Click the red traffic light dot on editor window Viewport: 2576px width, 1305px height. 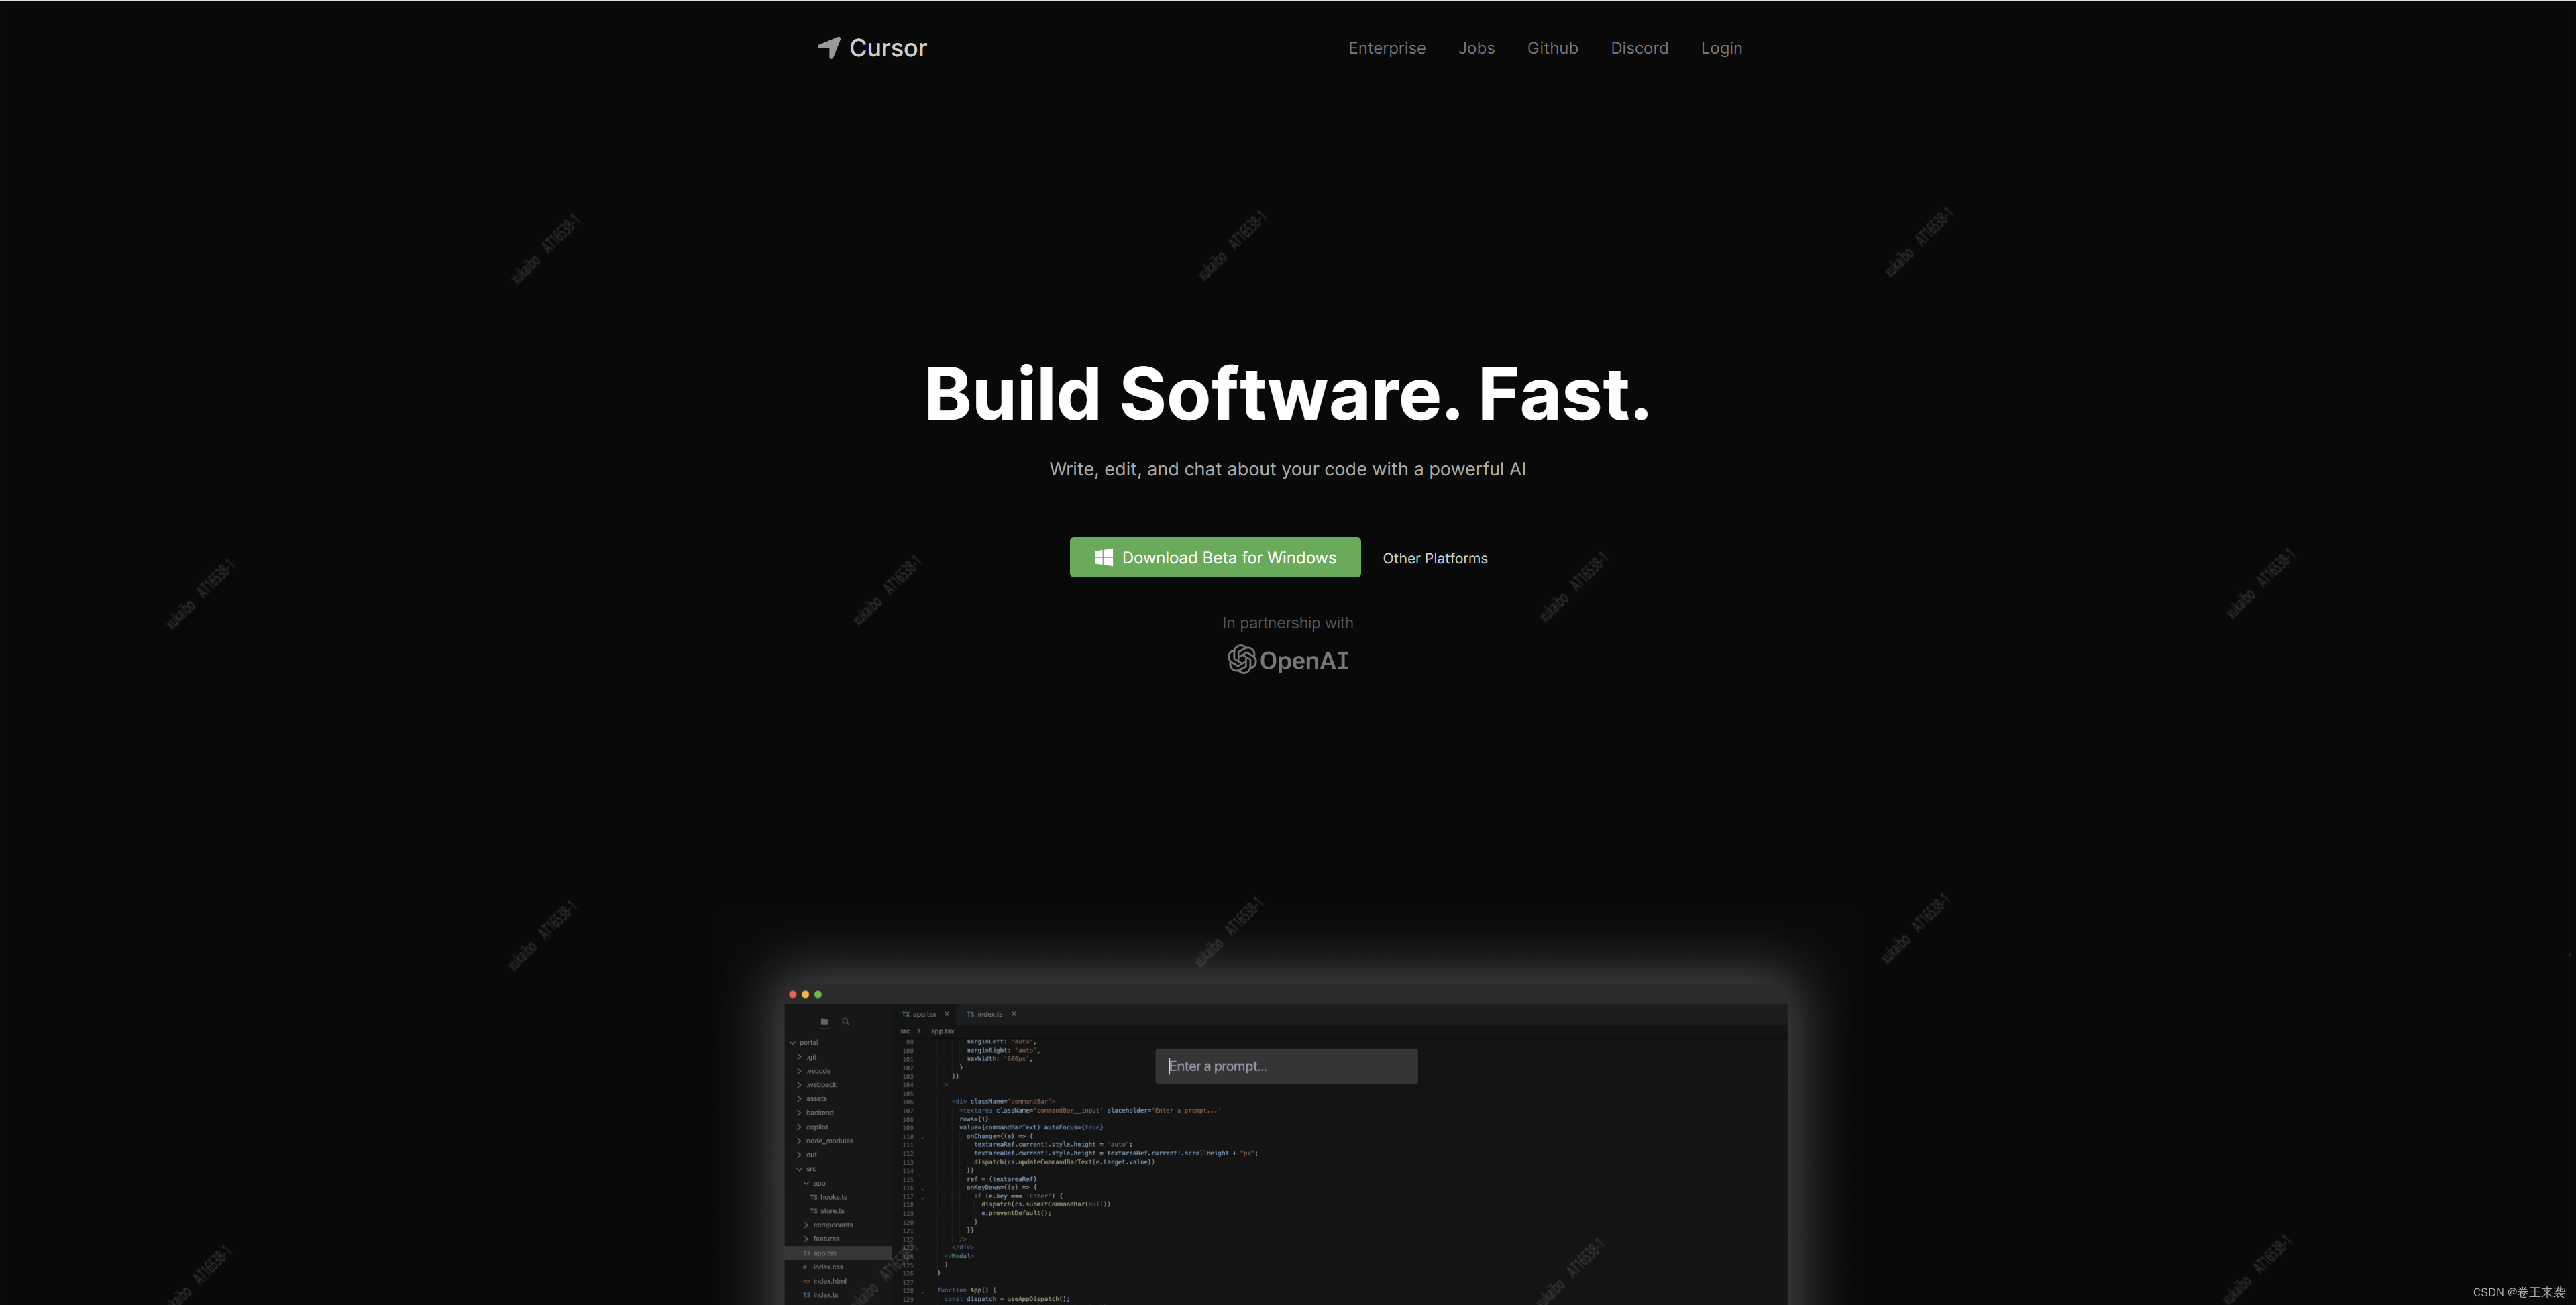[794, 994]
